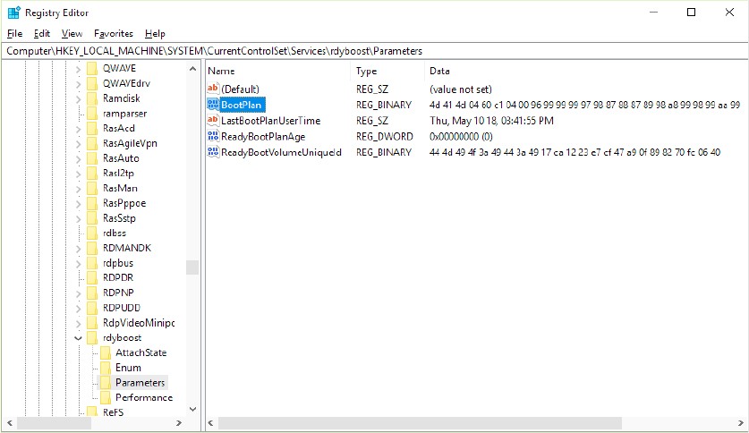The height and width of the screenshot is (433, 749).
Task: Click the (Default) string value icon
Action: (213, 89)
